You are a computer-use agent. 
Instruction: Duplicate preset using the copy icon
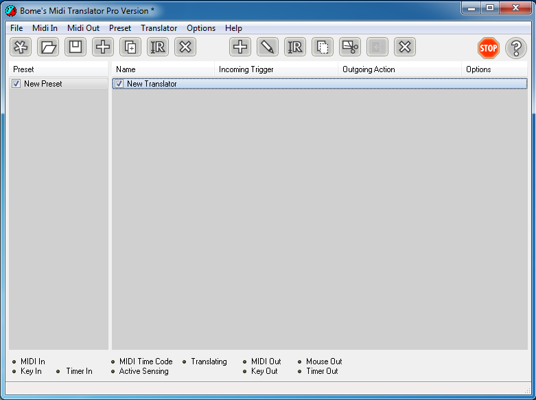130,47
